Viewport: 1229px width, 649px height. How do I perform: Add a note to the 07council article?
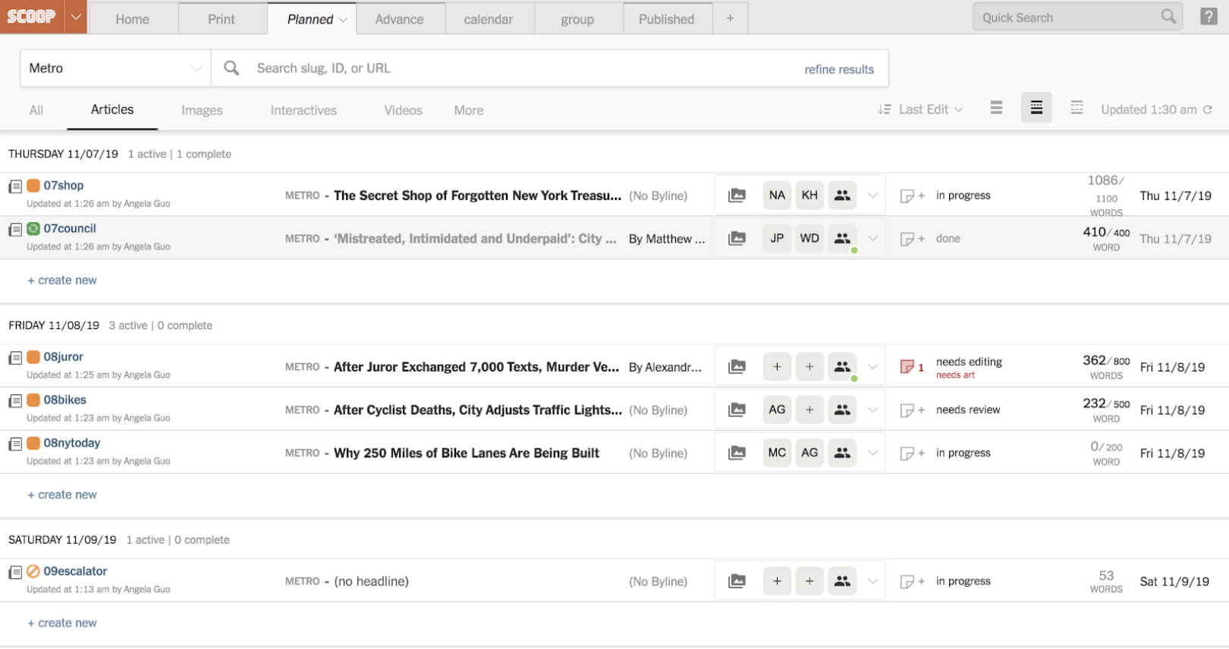pyautogui.click(x=911, y=239)
